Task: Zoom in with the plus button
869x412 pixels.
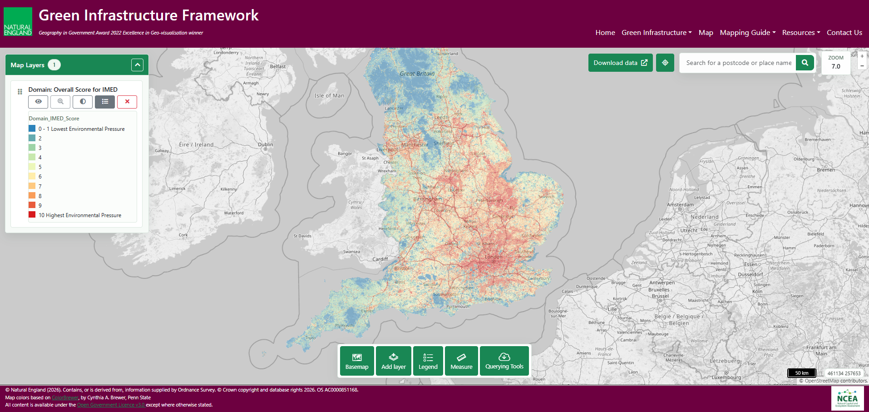Action: click(x=862, y=56)
